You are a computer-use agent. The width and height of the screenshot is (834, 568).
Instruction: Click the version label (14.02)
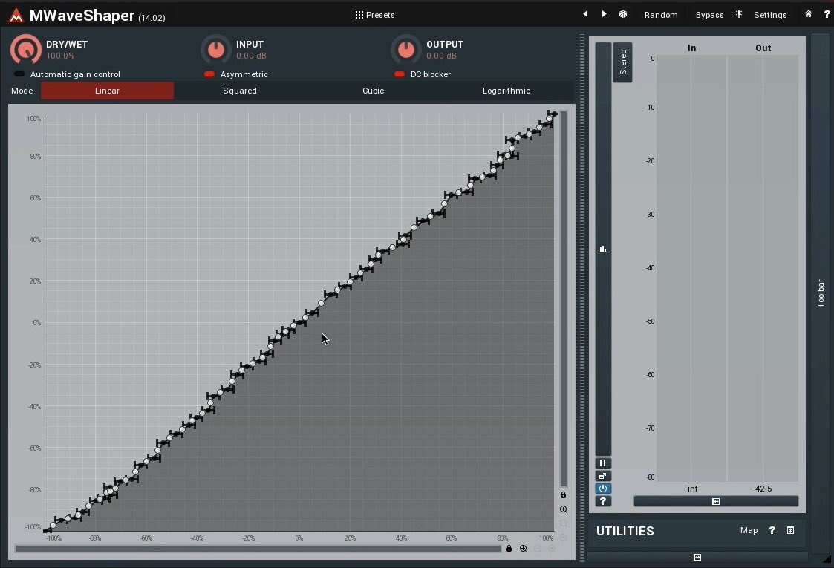click(x=152, y=18)
